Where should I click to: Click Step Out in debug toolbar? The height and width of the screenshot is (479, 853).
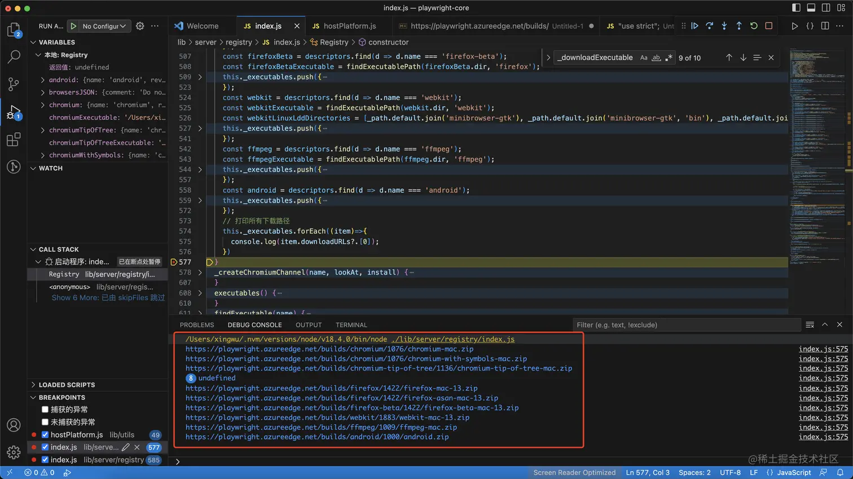click(x=739, y=26)
